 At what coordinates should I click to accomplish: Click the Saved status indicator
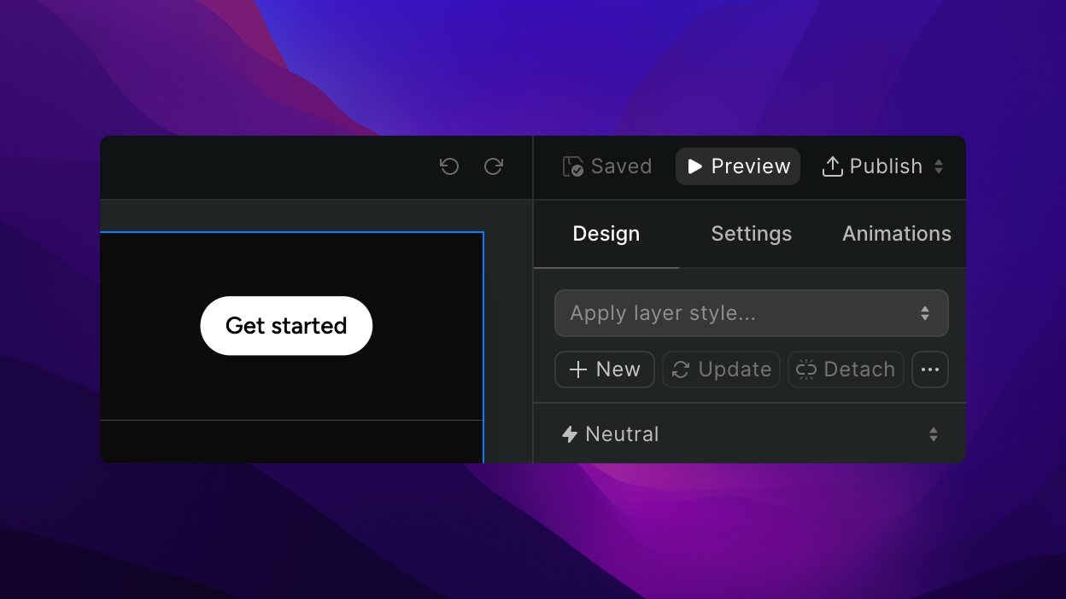click(607, 166)
